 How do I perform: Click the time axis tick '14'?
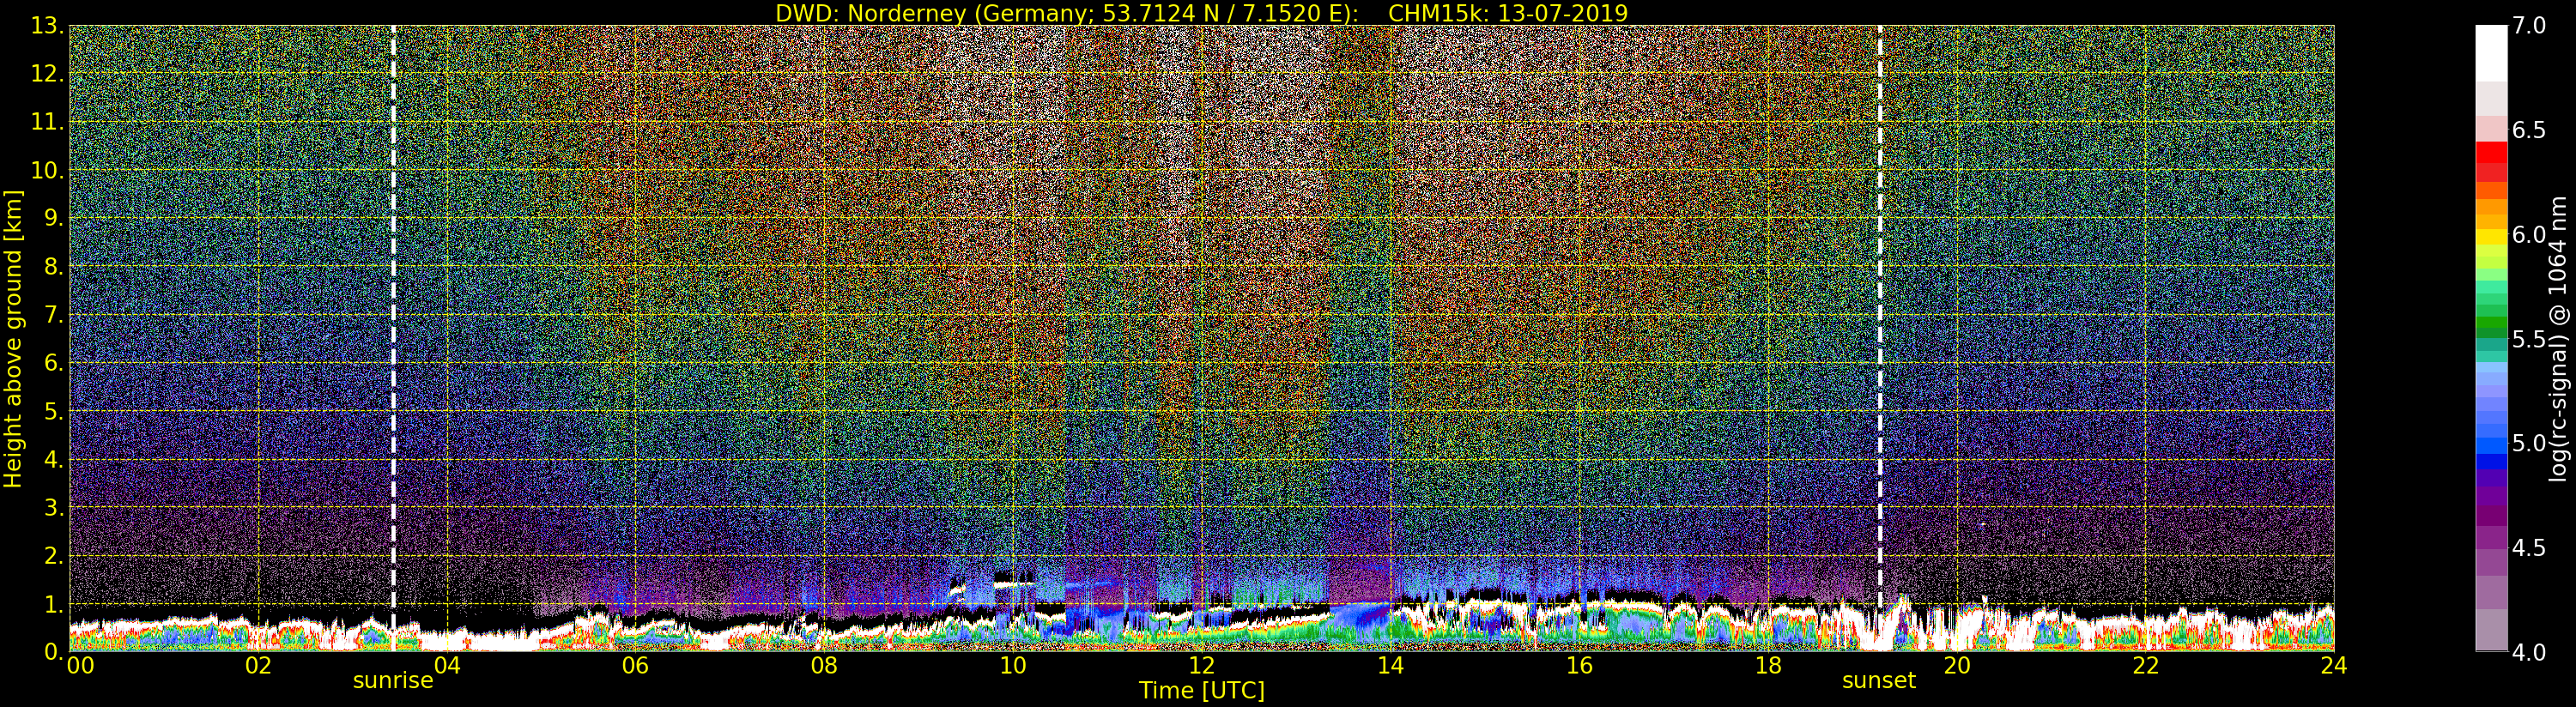(x=1390, y=665)
